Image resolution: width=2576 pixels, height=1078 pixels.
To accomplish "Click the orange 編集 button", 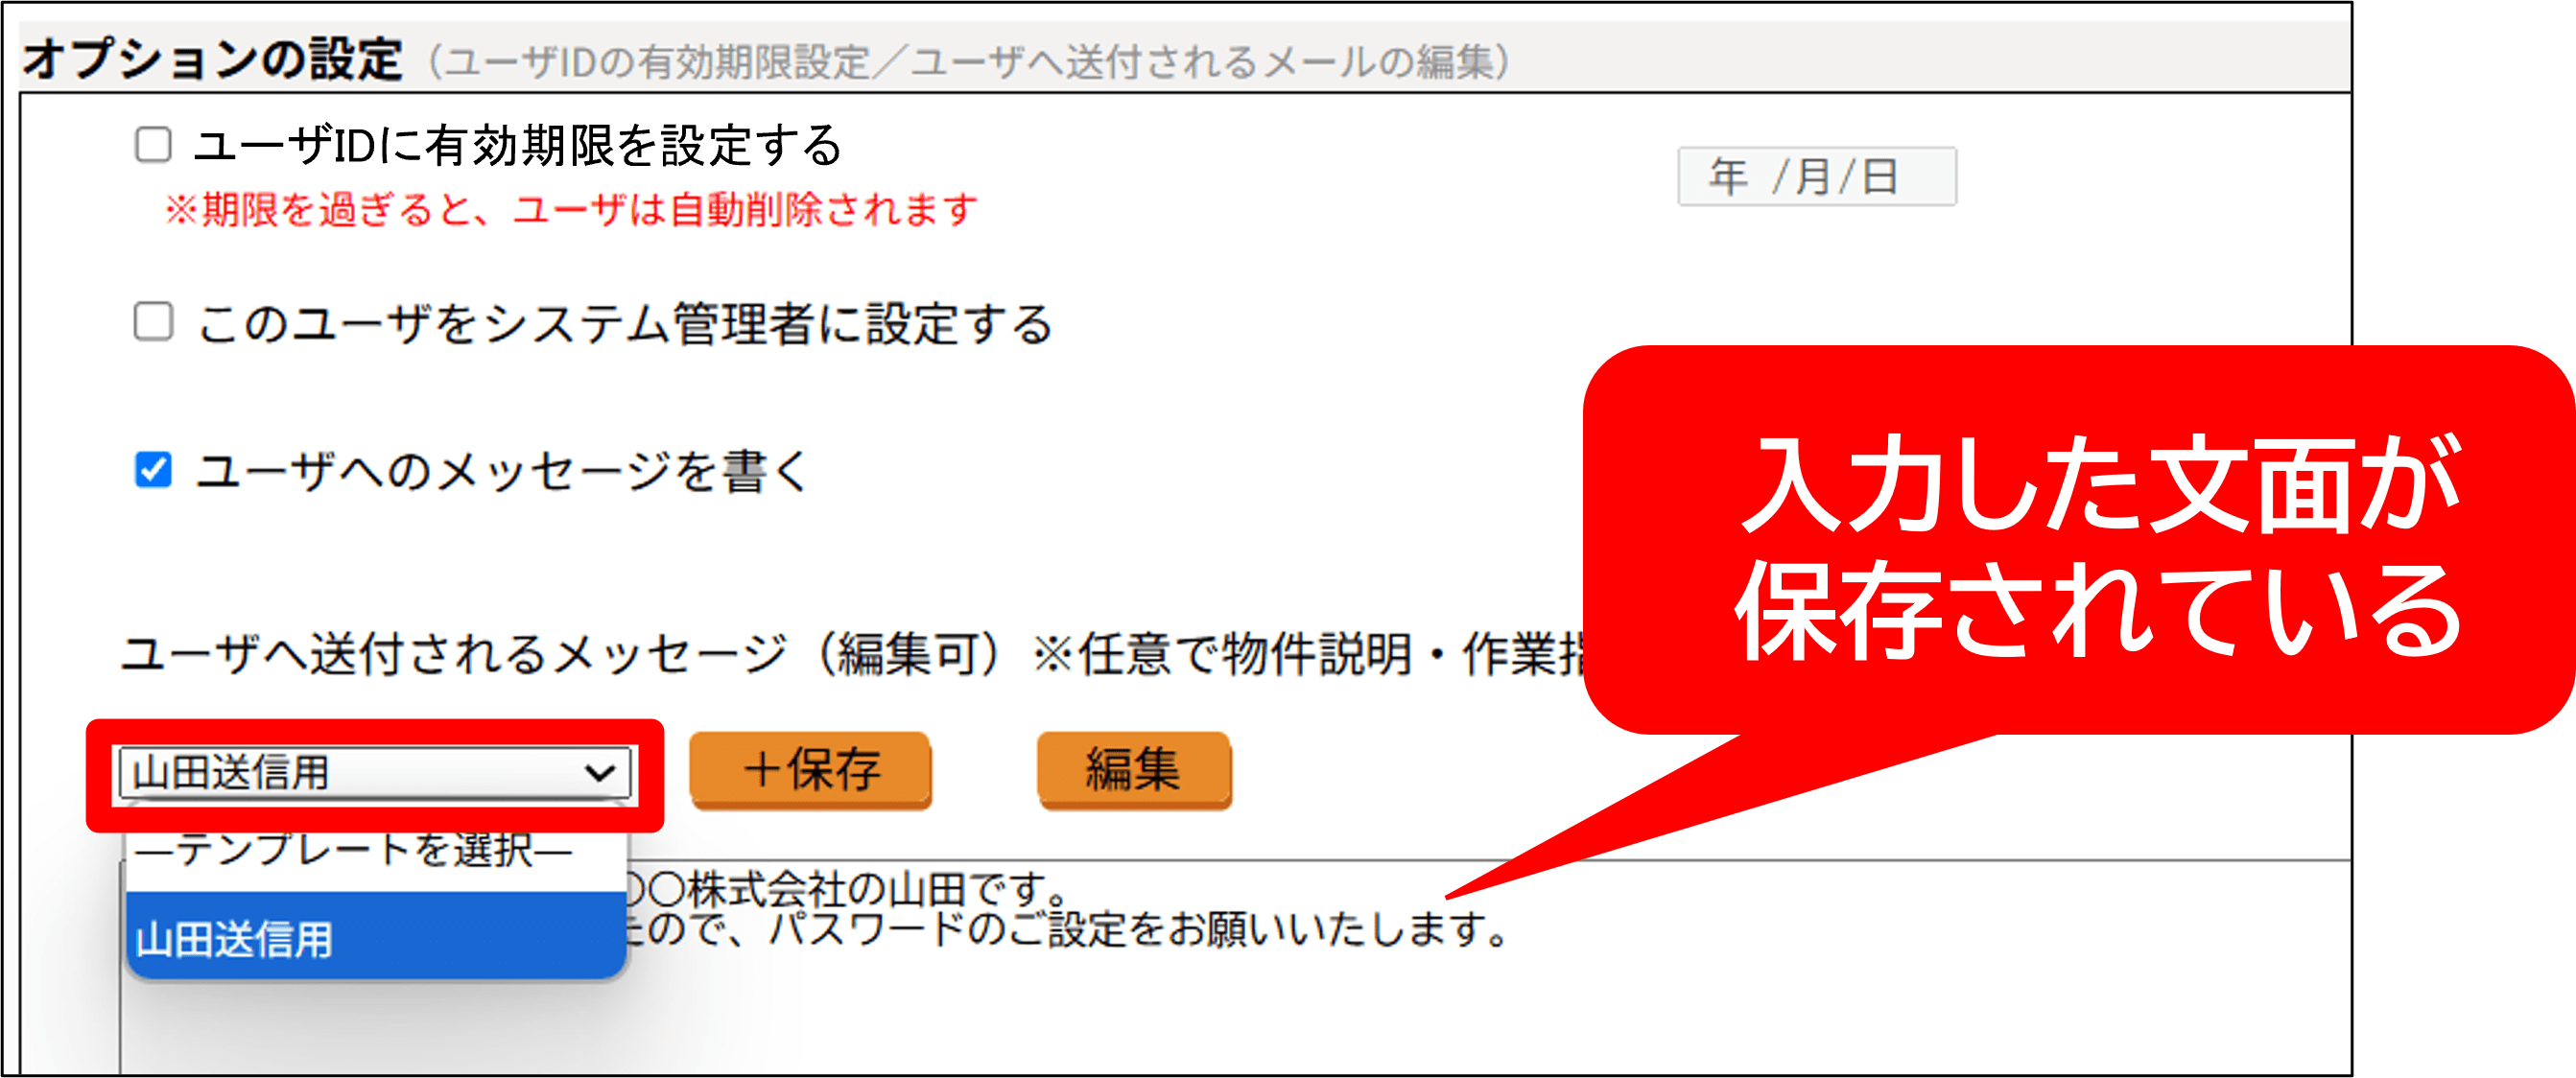I will tap(1134, 769).
